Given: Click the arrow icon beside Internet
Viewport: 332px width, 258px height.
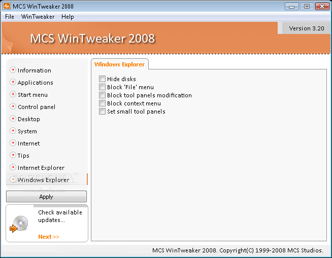Looking at the screenshot, I should [x=13, y=143].
